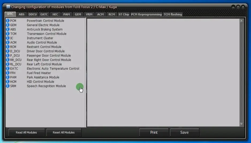Switch to the RCM tab
Viewport: 251px width, 143px height.
coord(112,14)
